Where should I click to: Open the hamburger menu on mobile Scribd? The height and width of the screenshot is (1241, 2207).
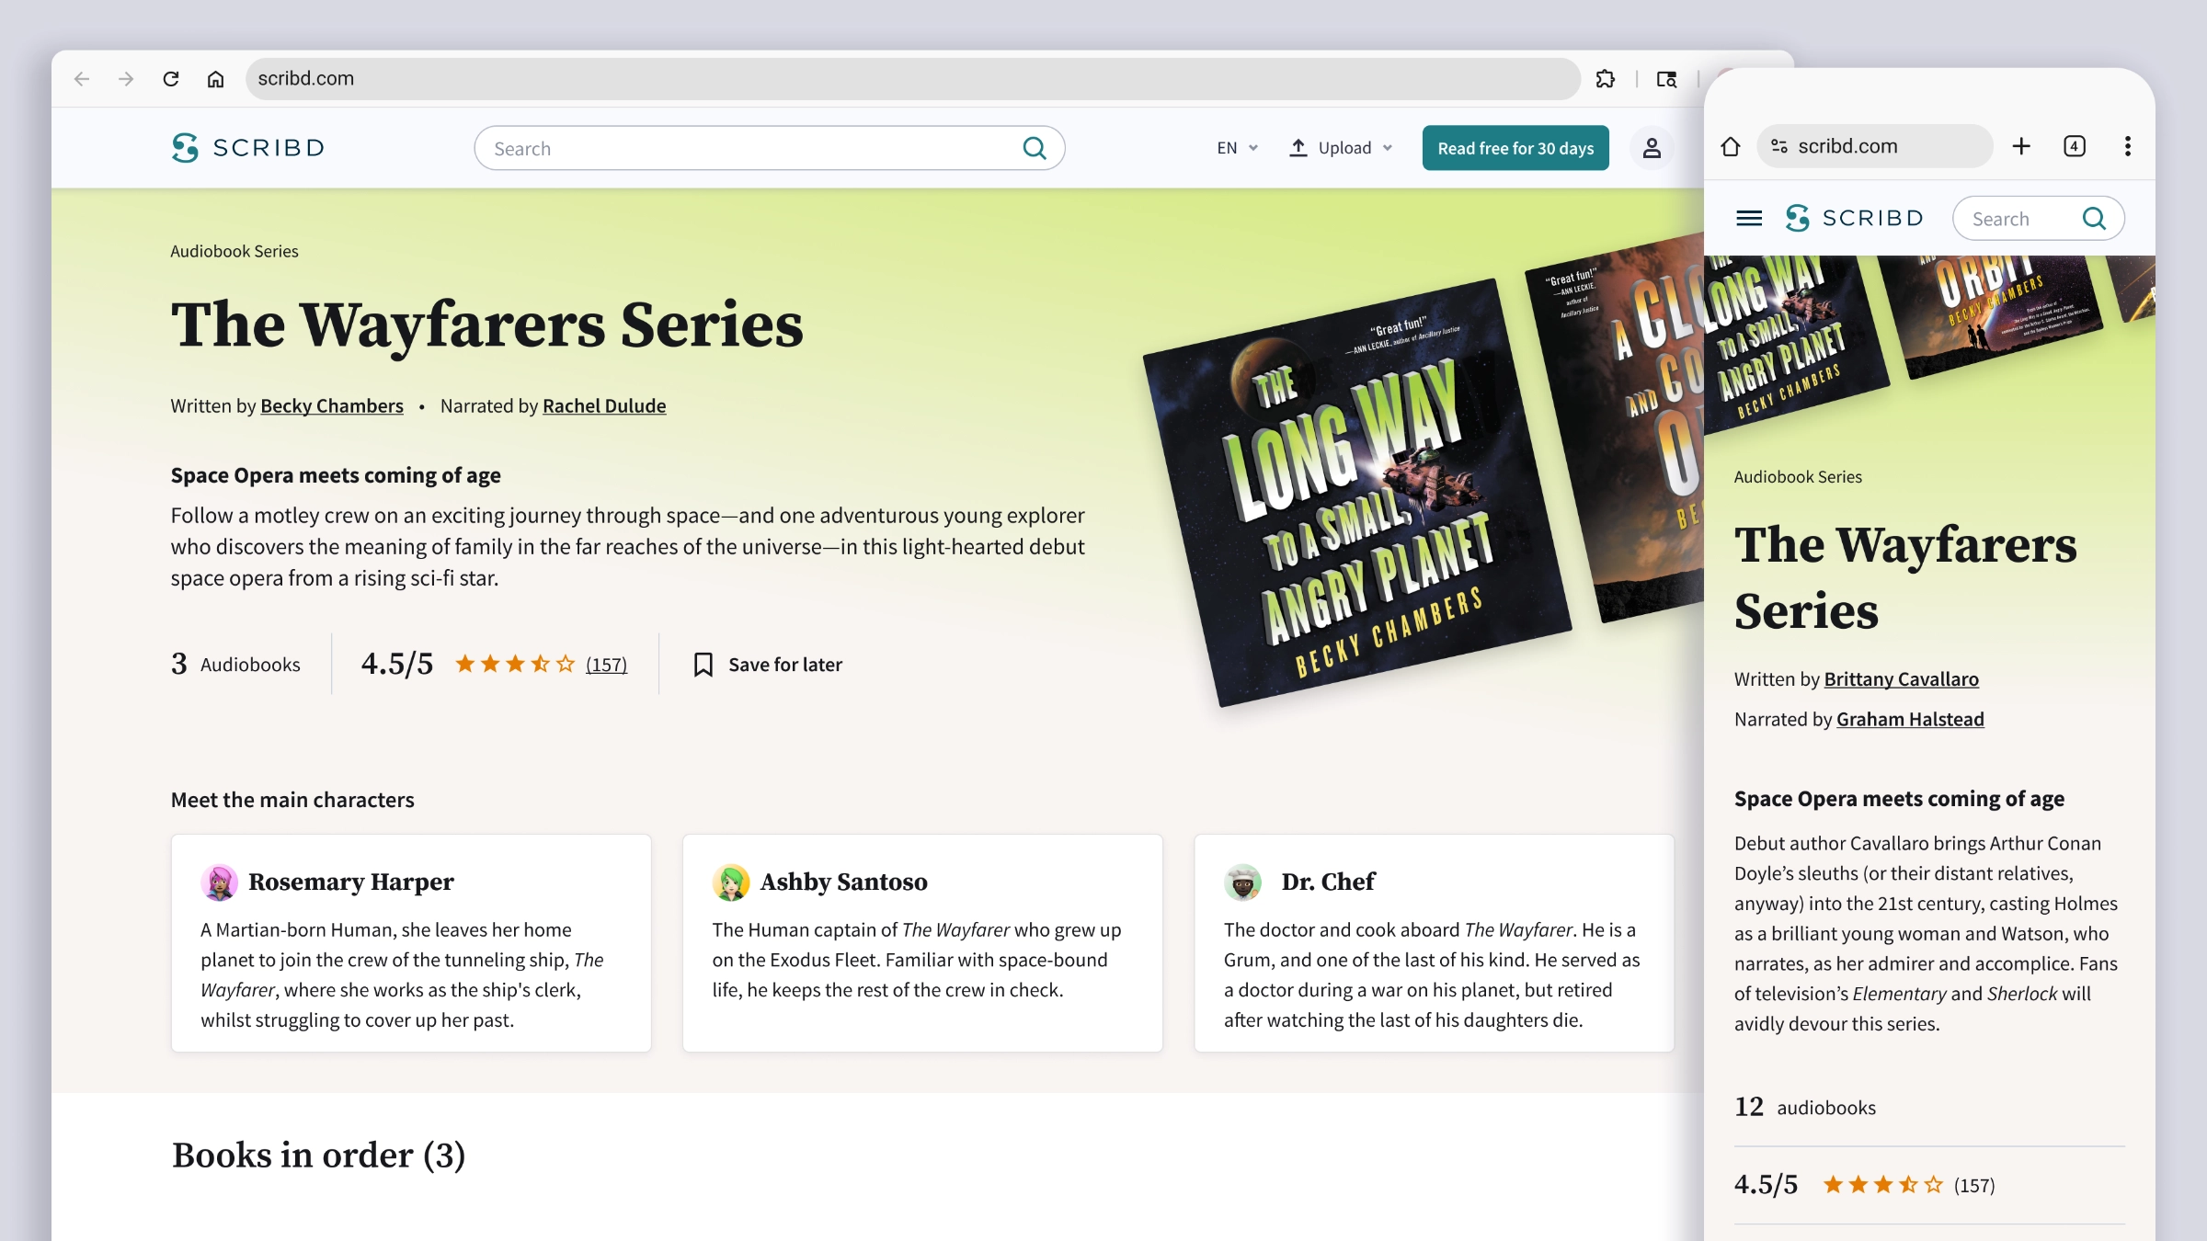tap(1749, 219)
